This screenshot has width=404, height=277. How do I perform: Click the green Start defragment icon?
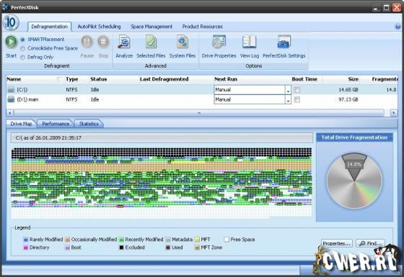point(12,42)
